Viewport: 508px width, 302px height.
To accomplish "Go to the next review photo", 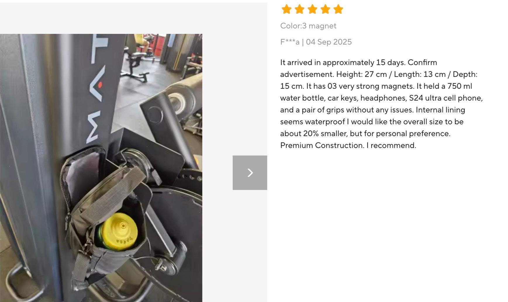I will point(250,173).
